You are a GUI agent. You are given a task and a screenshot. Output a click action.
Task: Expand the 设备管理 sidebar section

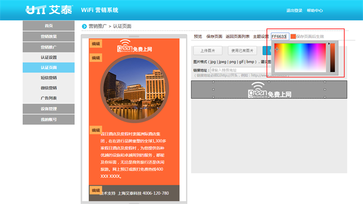click(x=49, y=109)
